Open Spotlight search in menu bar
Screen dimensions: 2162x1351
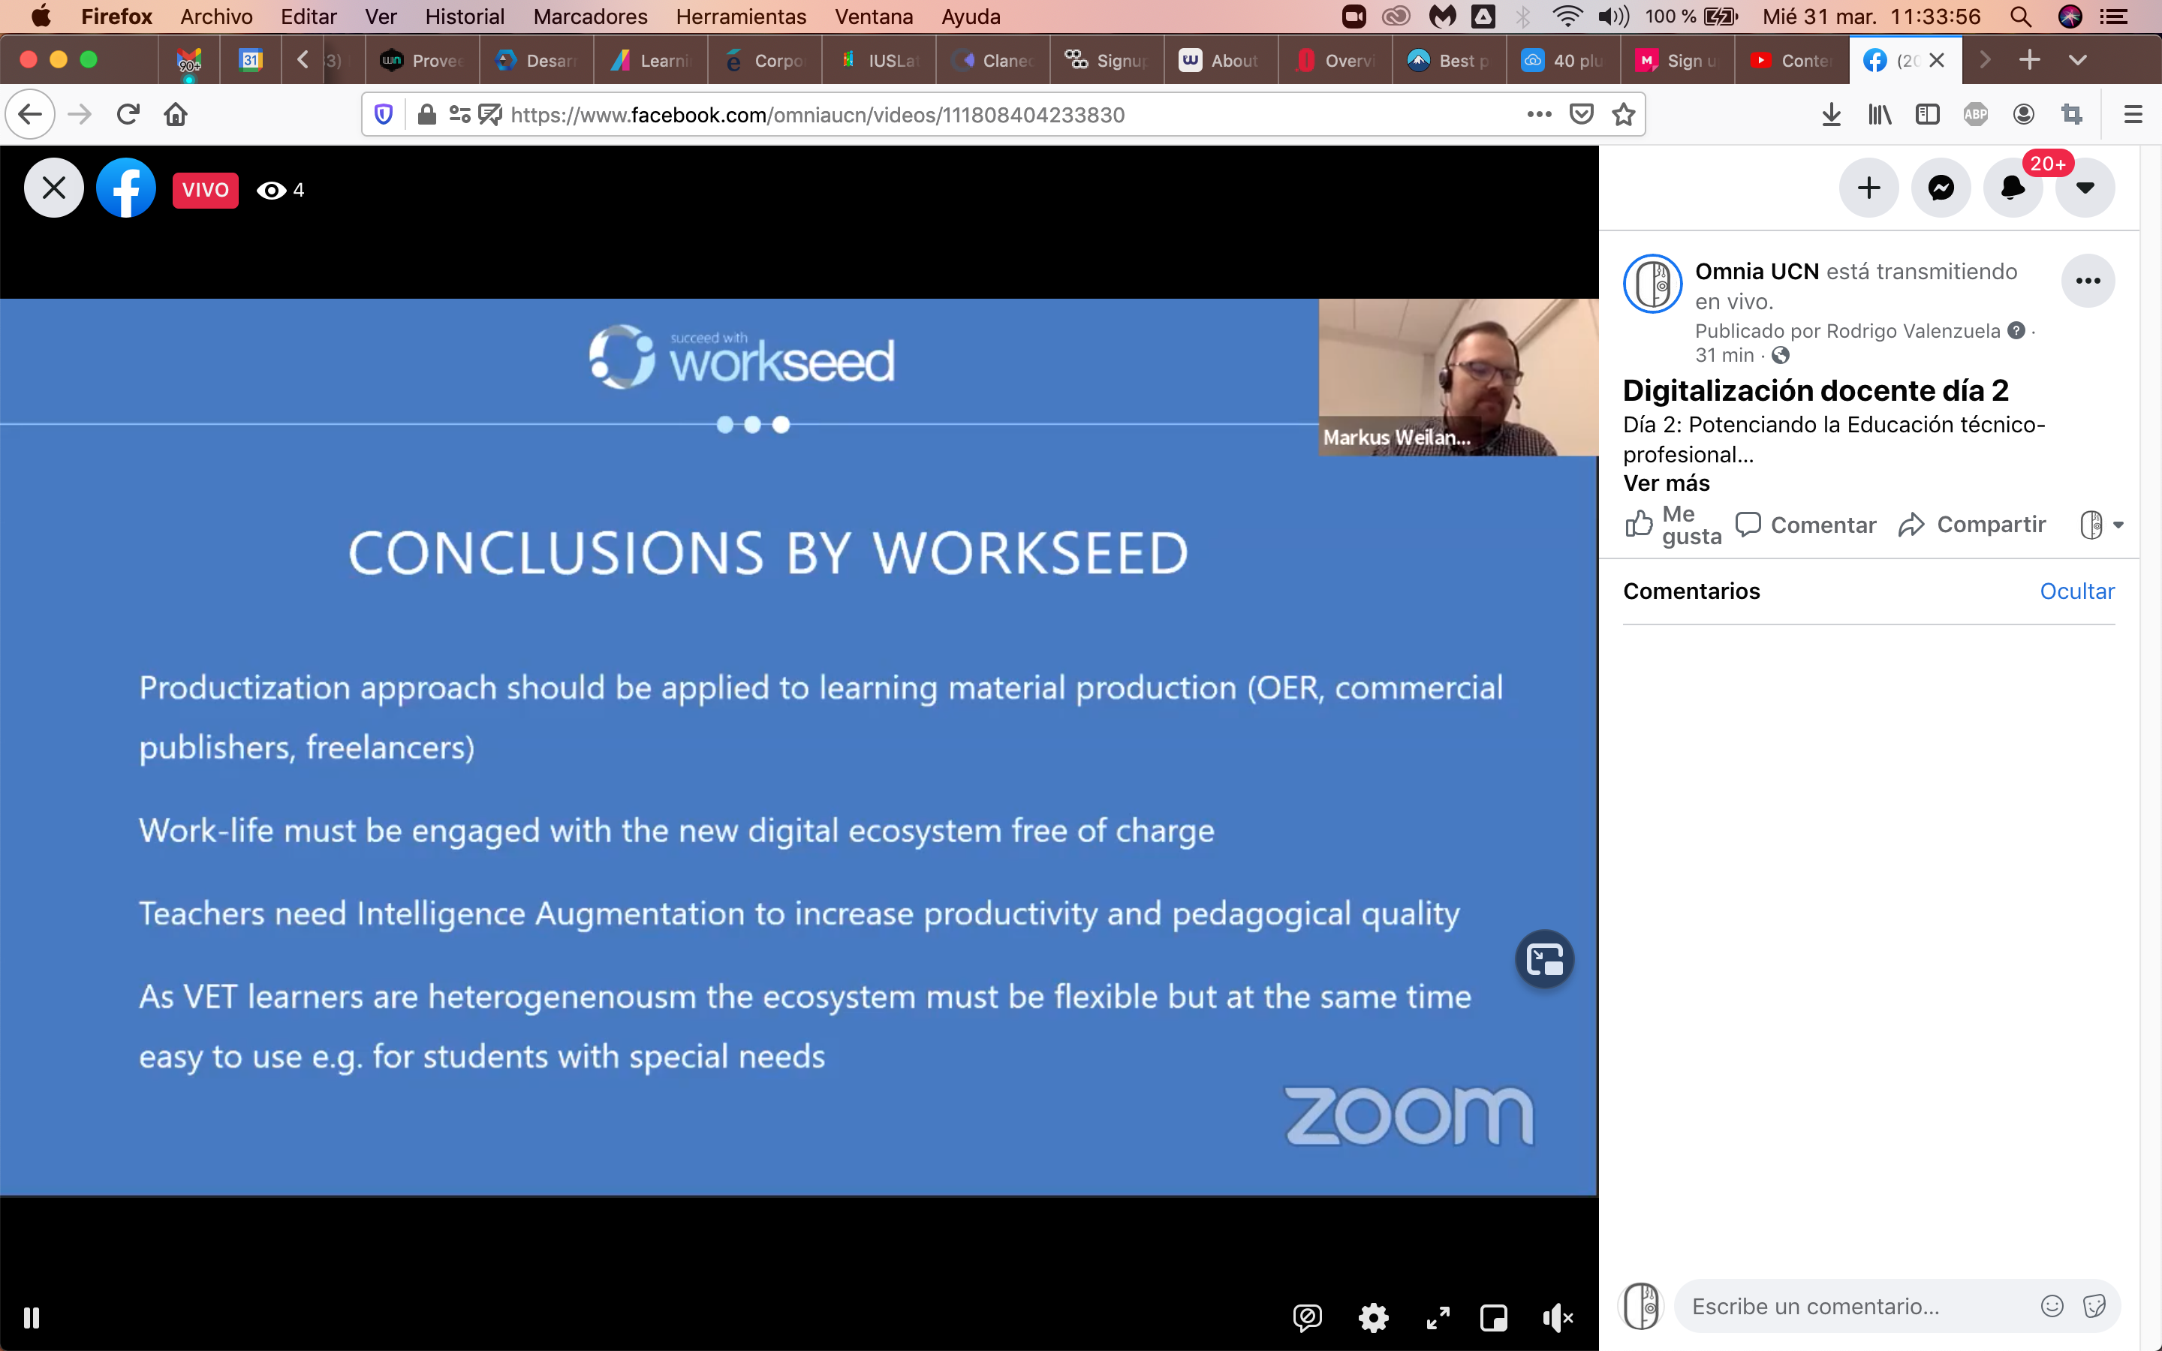(x=2021, y=16)
